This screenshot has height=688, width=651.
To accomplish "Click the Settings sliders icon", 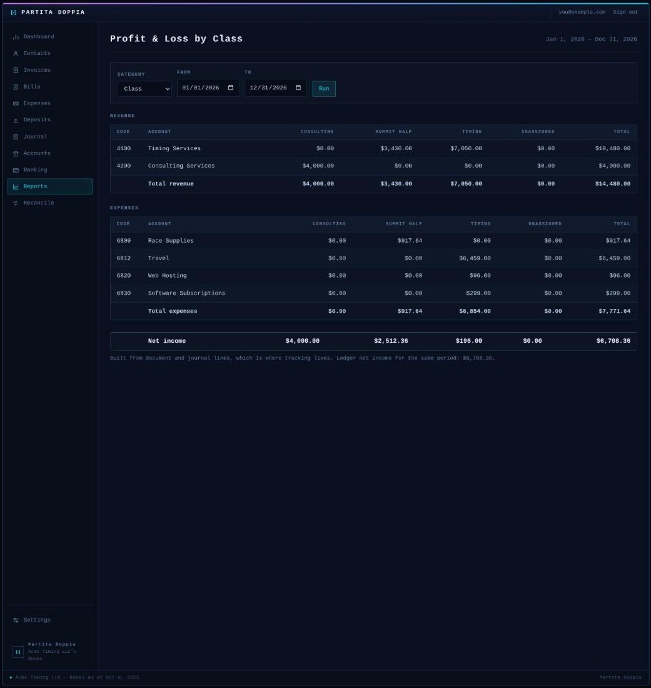I will [16, 620].
